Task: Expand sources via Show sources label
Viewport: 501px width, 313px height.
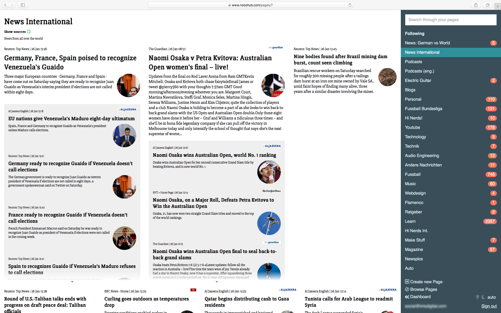Action: point(15,32)
